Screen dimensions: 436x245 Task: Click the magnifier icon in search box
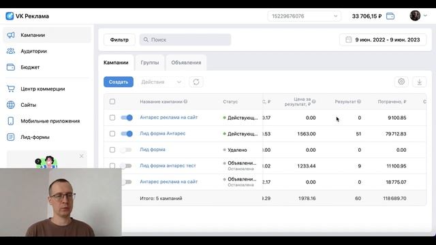pyautogui.click(x=146, y=39)
